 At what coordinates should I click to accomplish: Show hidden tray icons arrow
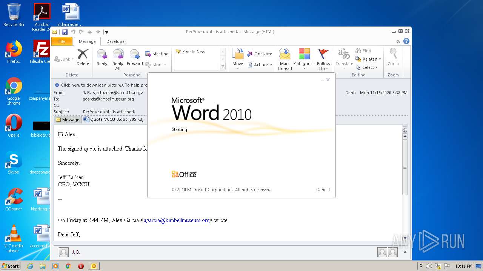(421, 266)
